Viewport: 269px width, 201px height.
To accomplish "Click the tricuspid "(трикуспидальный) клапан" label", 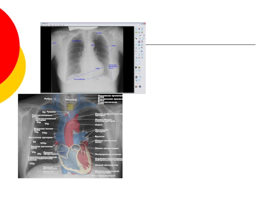I will coord(40,159).
